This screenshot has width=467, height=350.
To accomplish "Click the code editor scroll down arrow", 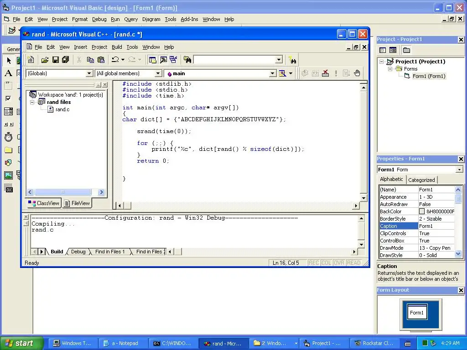I will pos(363,198).
